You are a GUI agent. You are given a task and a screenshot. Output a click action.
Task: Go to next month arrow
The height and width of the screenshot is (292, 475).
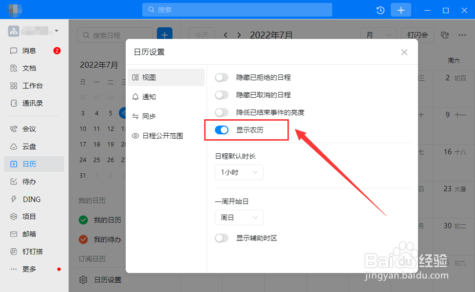[x=239, y=35]
